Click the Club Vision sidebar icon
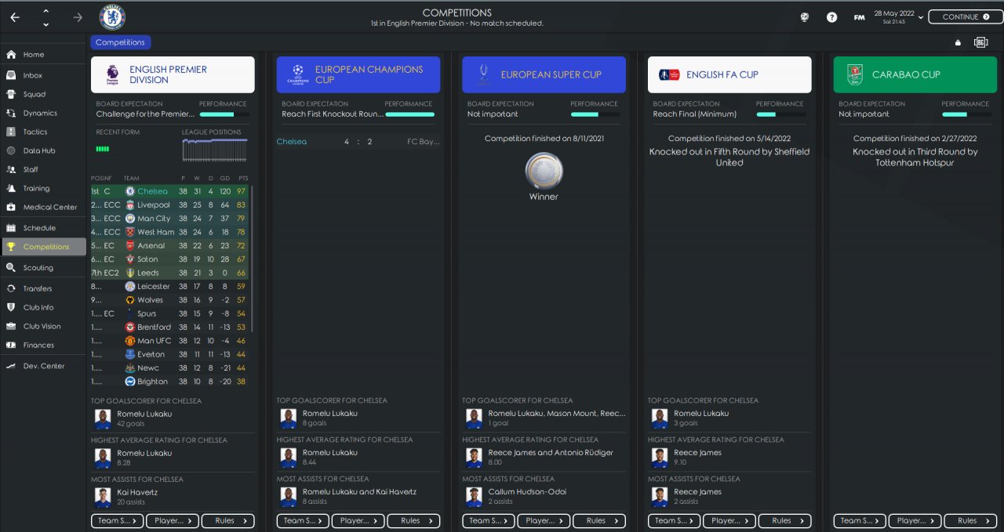Screen dimensions: 1004x532 pos(11,326)
